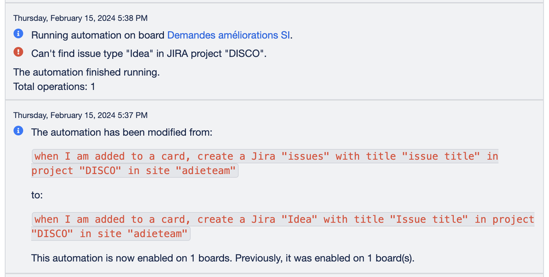This screenshot has height=277, width=549.
Task: Click the info icon beside automation modified message
Action: pyautogui.click(x=18, y=131)
